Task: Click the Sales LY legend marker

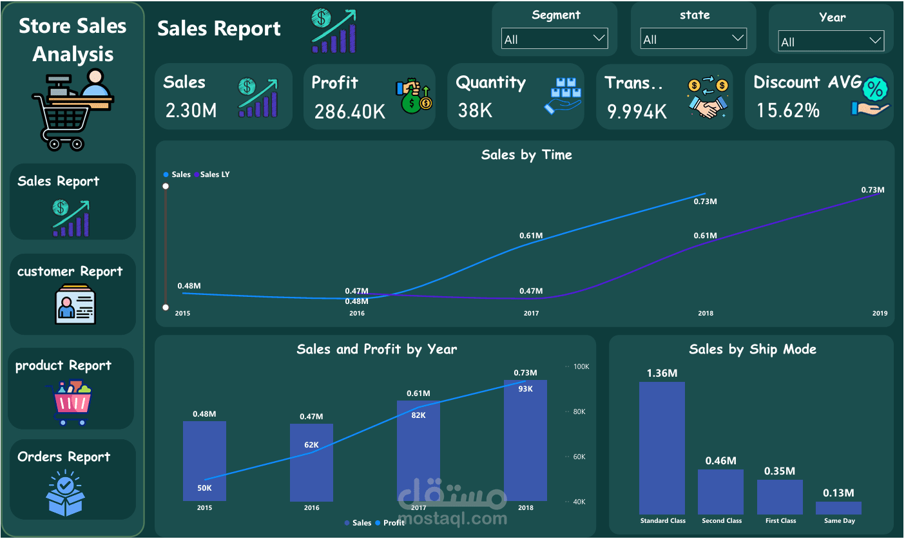Action: pyautogui.click(x=197, y=175)
